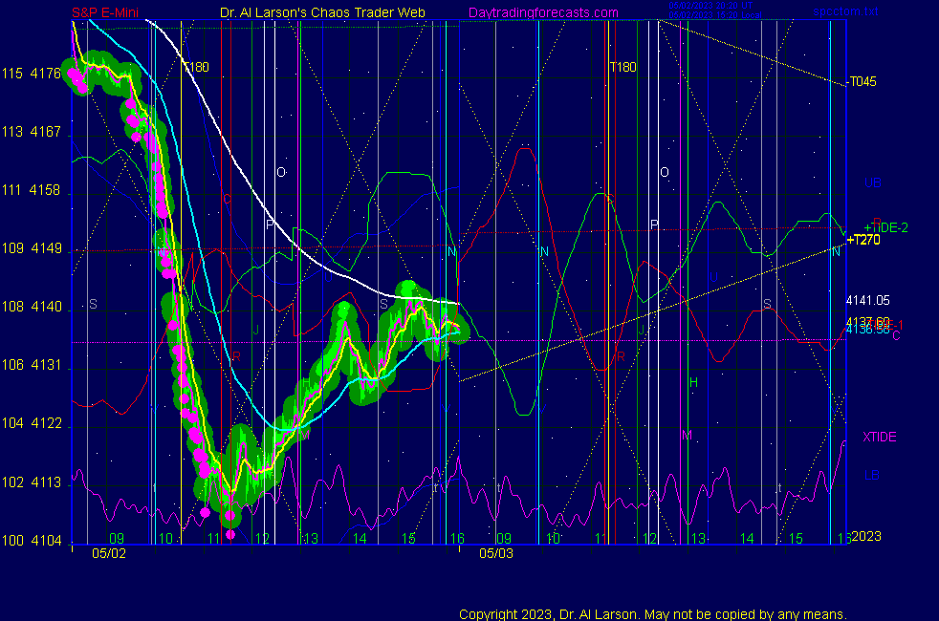This screenshot has height=621, width=939.
Task: Select the 115 4176 price axis label
Action: click(31, 74)
